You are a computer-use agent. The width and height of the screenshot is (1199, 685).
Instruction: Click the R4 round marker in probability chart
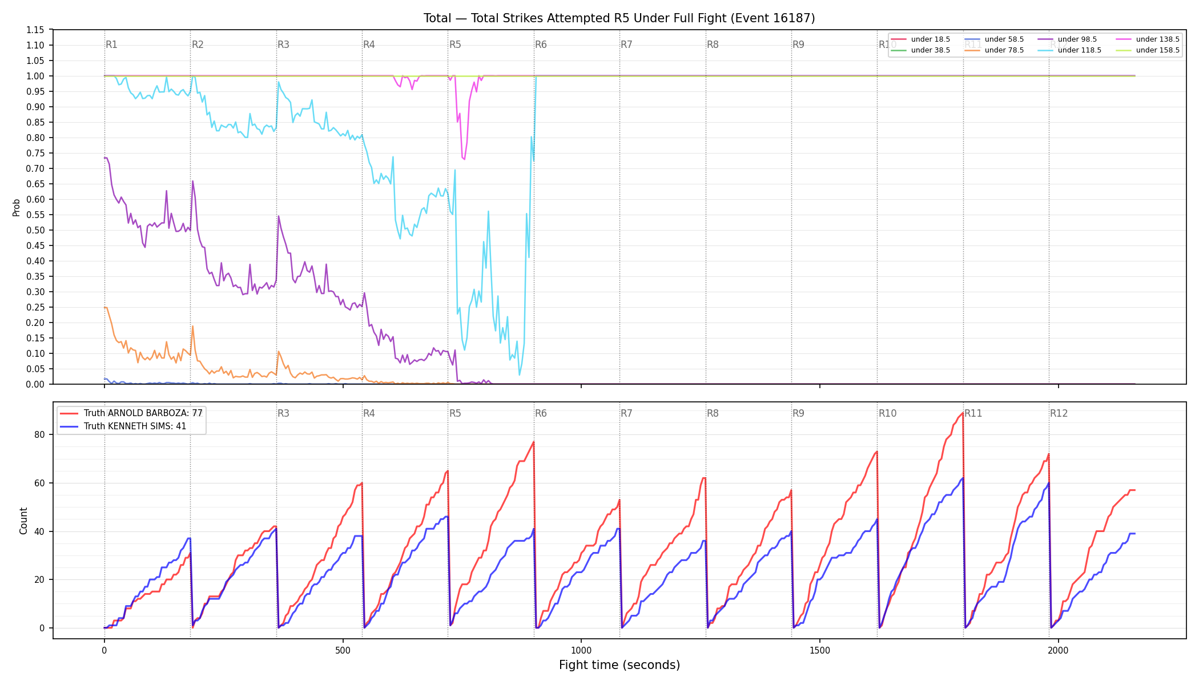pyautogui.click(x=369, y=45)
